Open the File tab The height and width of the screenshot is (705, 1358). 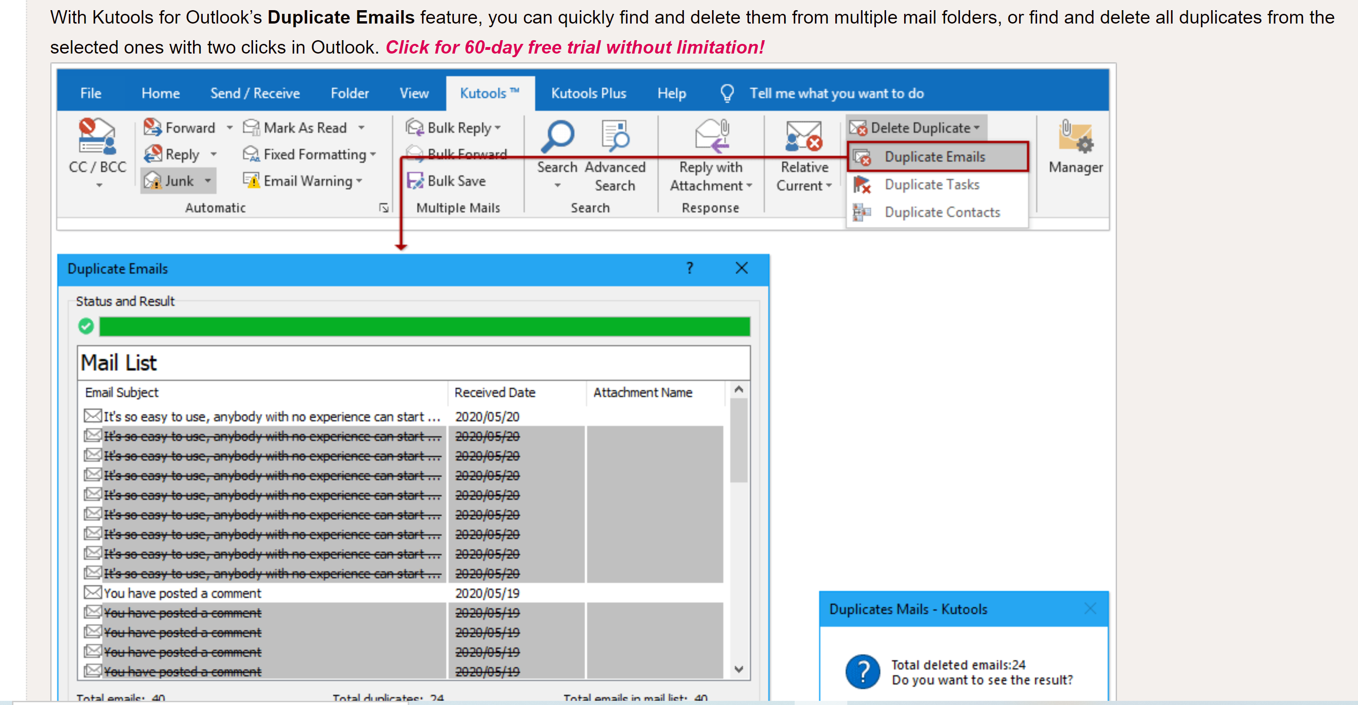pos(91,93)
